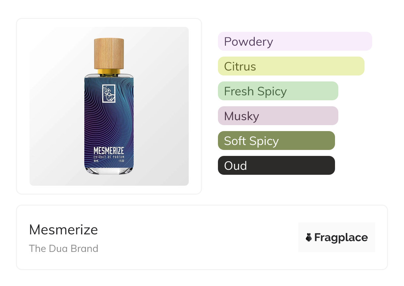The height and width of the screenshot is (286, 404).
Task: Click the 30 ML text on the bottle
Action: (97, 161)
